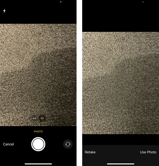This screenshot has width=159, height=166.
Task: Tap the home indicator bar on camera screen
Action: 38,164
